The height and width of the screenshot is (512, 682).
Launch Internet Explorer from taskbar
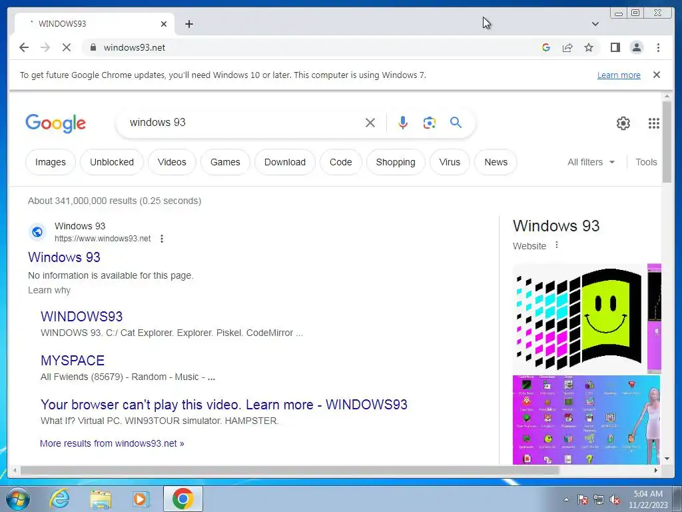click(59, 499)
